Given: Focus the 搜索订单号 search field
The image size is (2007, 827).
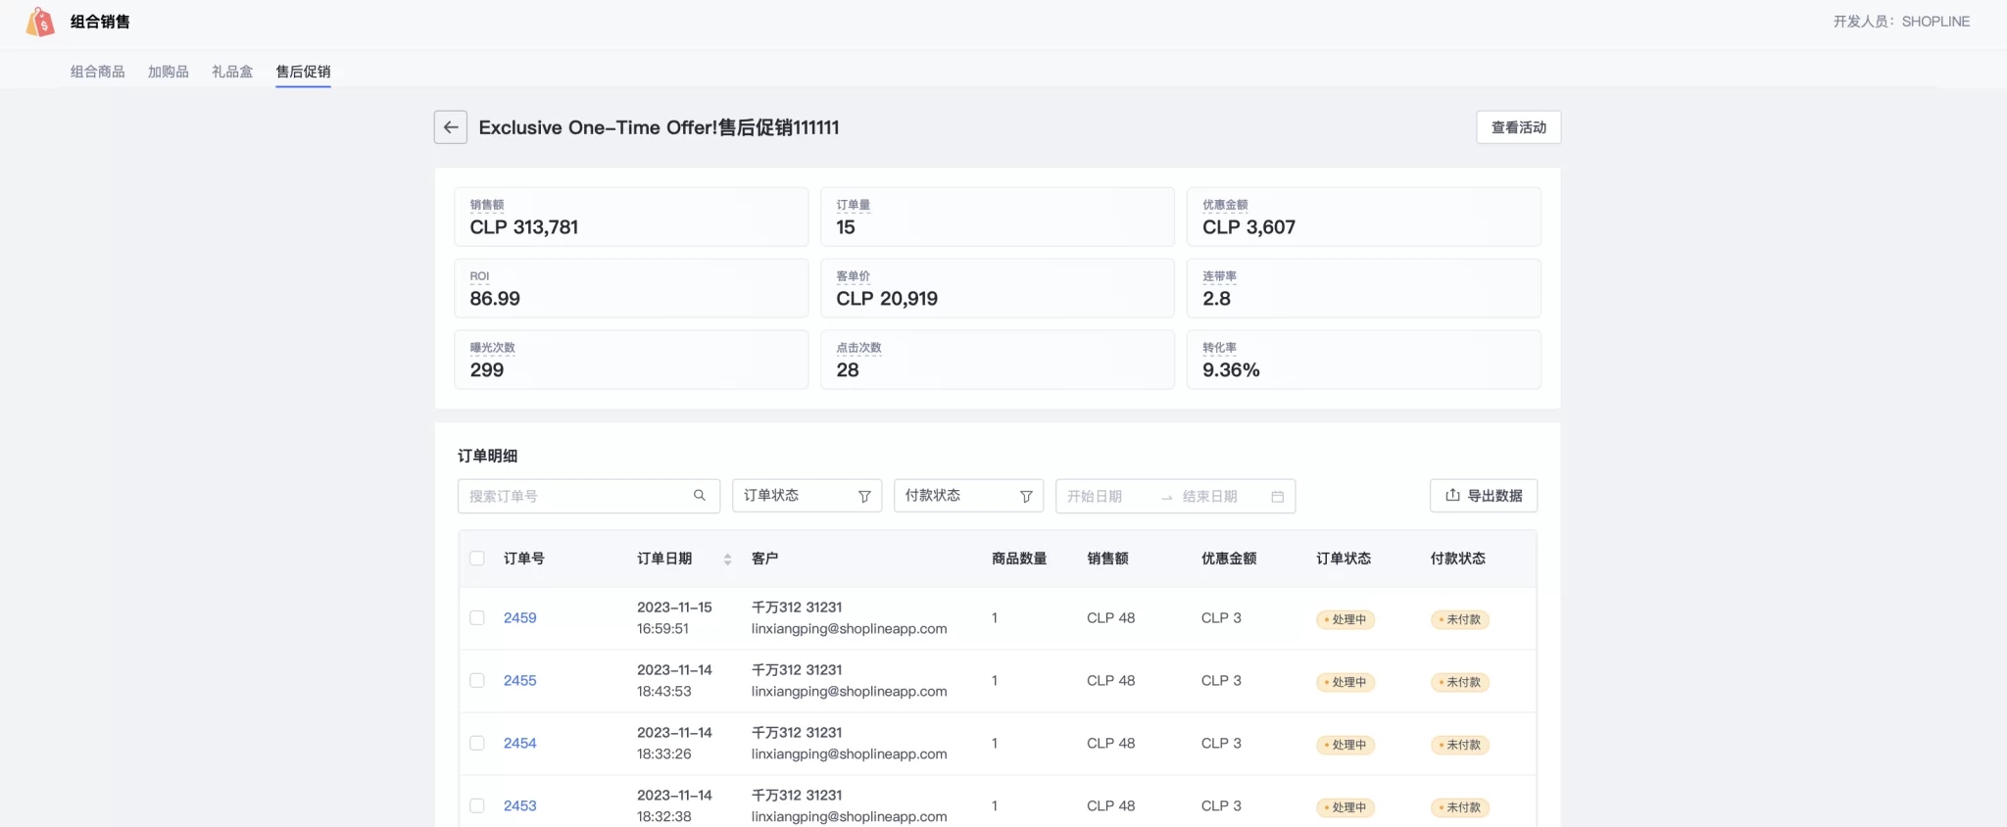Looking at the screenshot, I should point(589,496).
